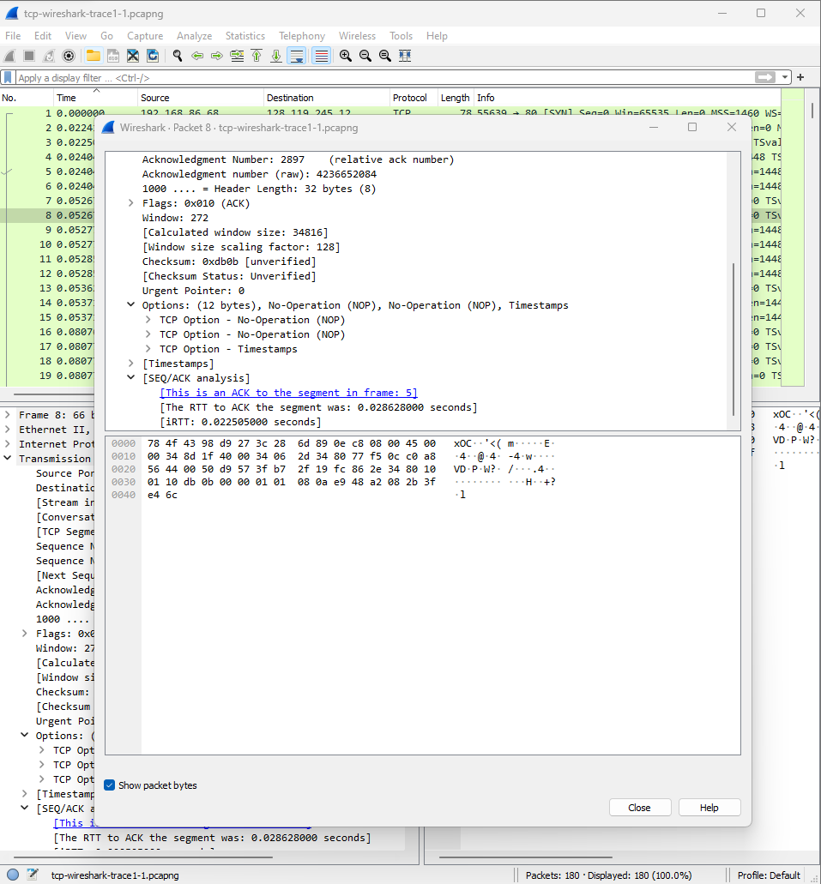Expand Flags: 0x010 (ACK) in dialog
Viewport: 821px width, 884px height.
131,203
